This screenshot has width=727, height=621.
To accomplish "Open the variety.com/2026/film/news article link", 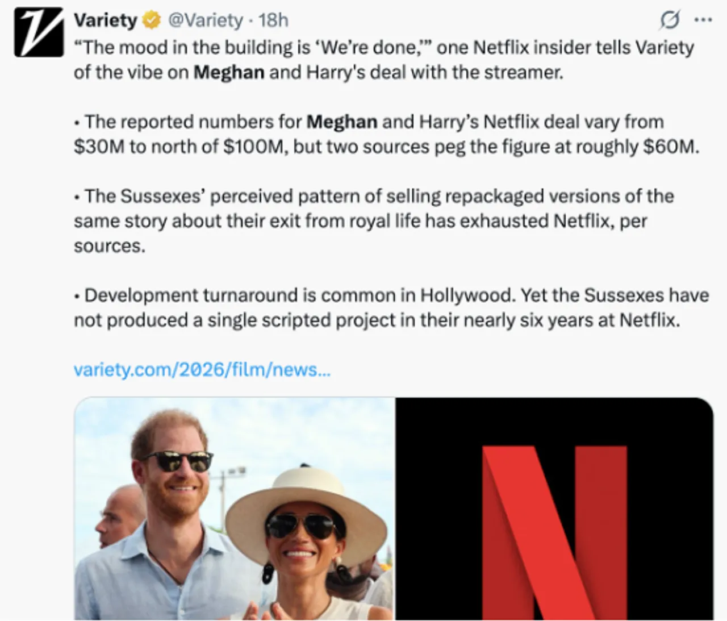I will (202, 370).
